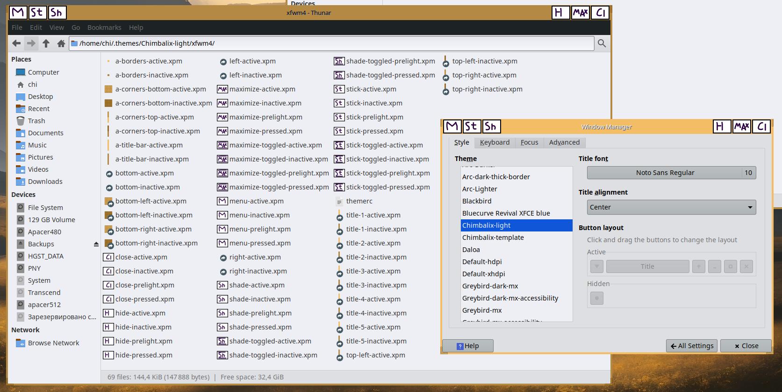
Task: Click the path field showing /home/chi/.themes/Chimbalix-light/xfwm4/
Action: click(331, 43)
